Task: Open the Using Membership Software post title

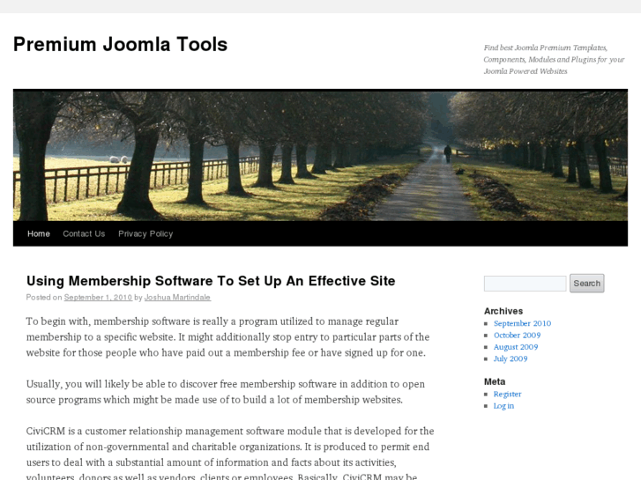Action: click(211, 281)
